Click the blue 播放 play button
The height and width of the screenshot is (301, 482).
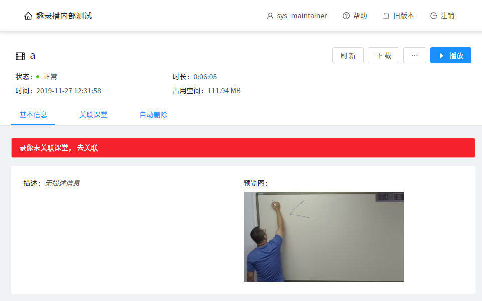(450, 55)
